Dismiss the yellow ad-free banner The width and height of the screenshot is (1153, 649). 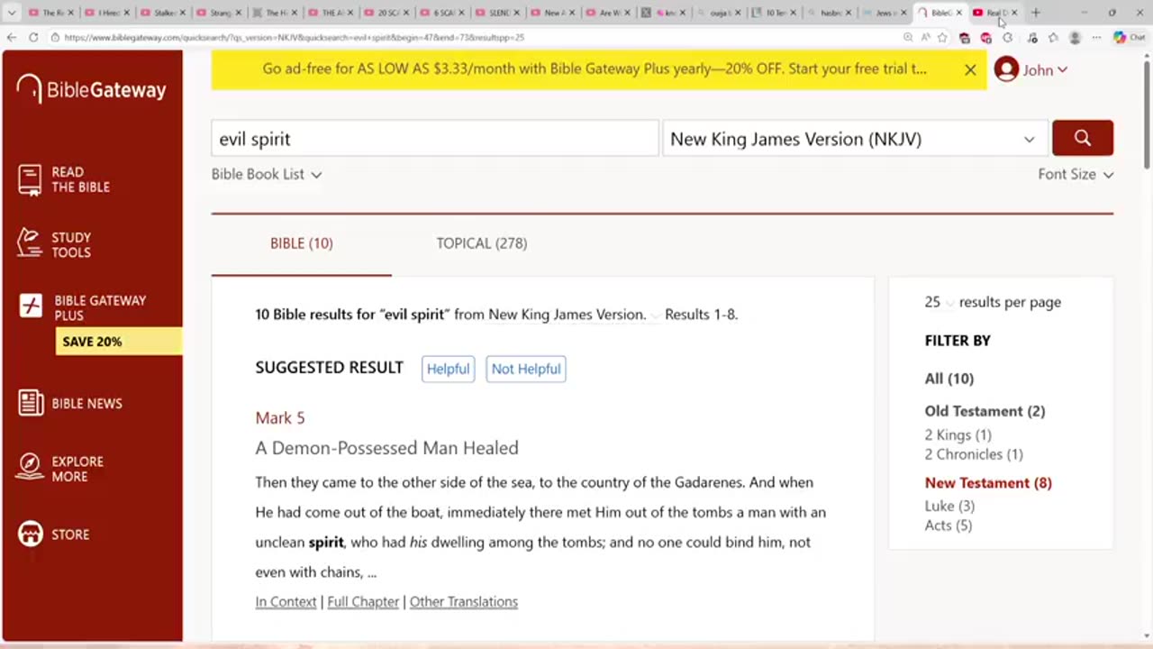click(x=970, y=69)
